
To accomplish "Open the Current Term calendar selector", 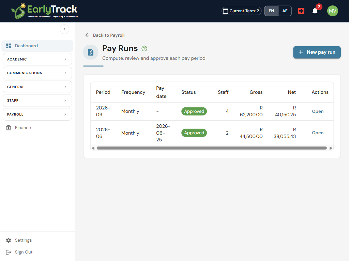I will pyautogui.click(x=242, y=11).
